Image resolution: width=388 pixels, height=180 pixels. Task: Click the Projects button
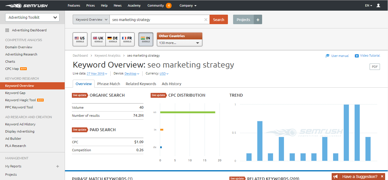(243, 20)
